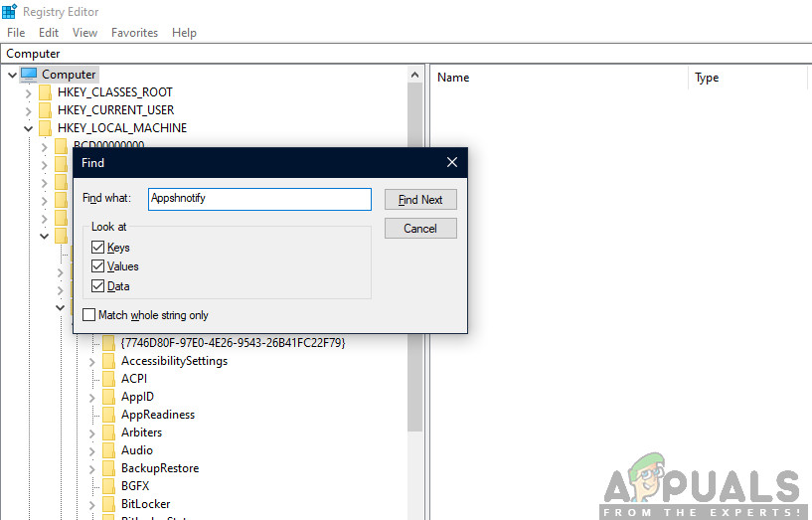Open the Favorites menu
The image size is (812, 520).
coord(134,33)
